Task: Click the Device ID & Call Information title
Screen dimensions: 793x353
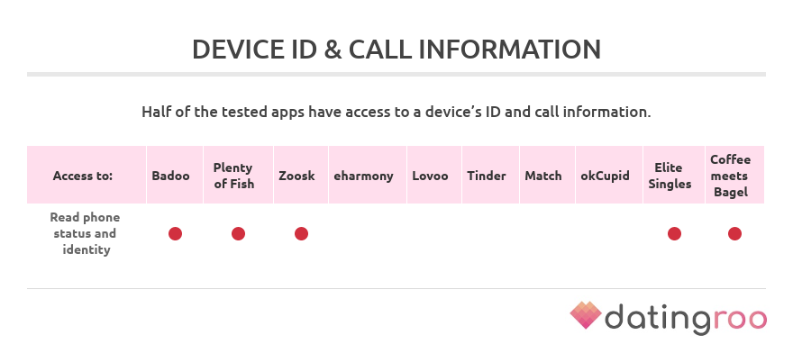Action: [396, 50]
